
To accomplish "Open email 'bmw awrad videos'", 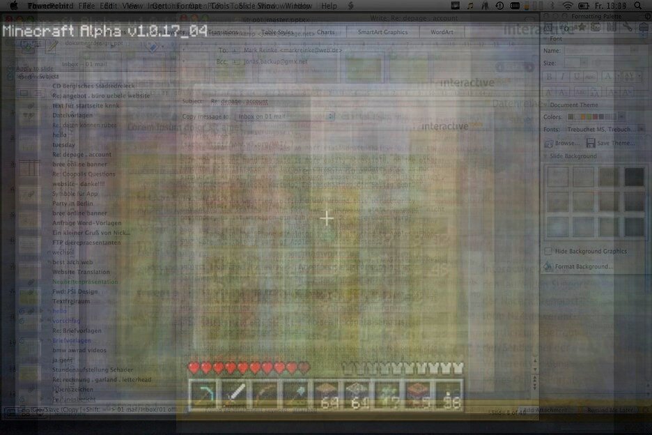I will point(79,350).
